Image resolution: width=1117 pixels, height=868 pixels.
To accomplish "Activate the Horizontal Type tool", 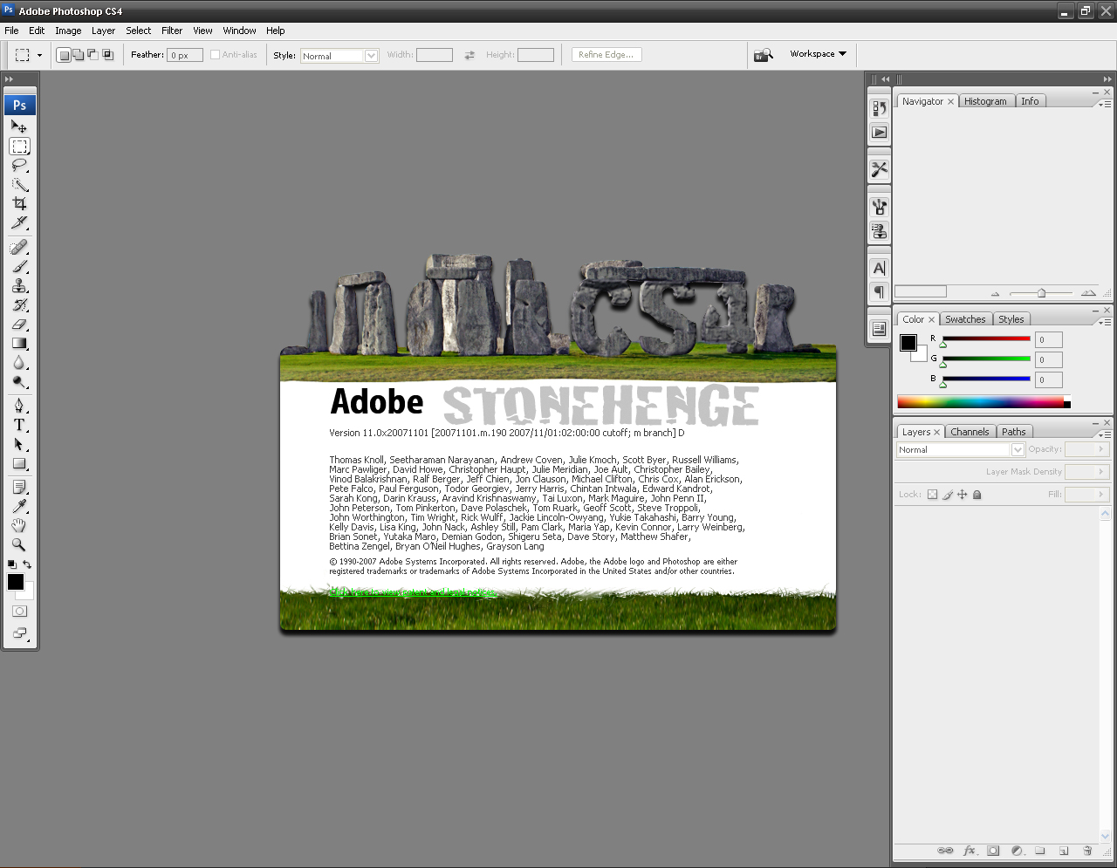I will [x=19, y=425].
